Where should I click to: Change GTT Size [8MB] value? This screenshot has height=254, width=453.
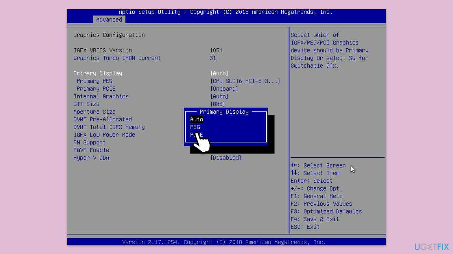coord(218,104)
